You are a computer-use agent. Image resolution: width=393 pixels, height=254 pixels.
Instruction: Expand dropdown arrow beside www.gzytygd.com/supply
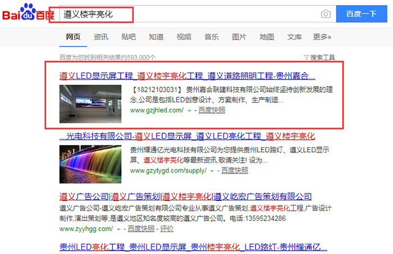(213, 171)
